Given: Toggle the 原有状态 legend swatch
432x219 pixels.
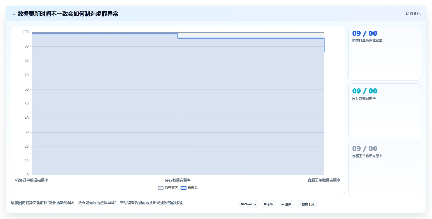Looking at the screenshot, I should 160,188.
